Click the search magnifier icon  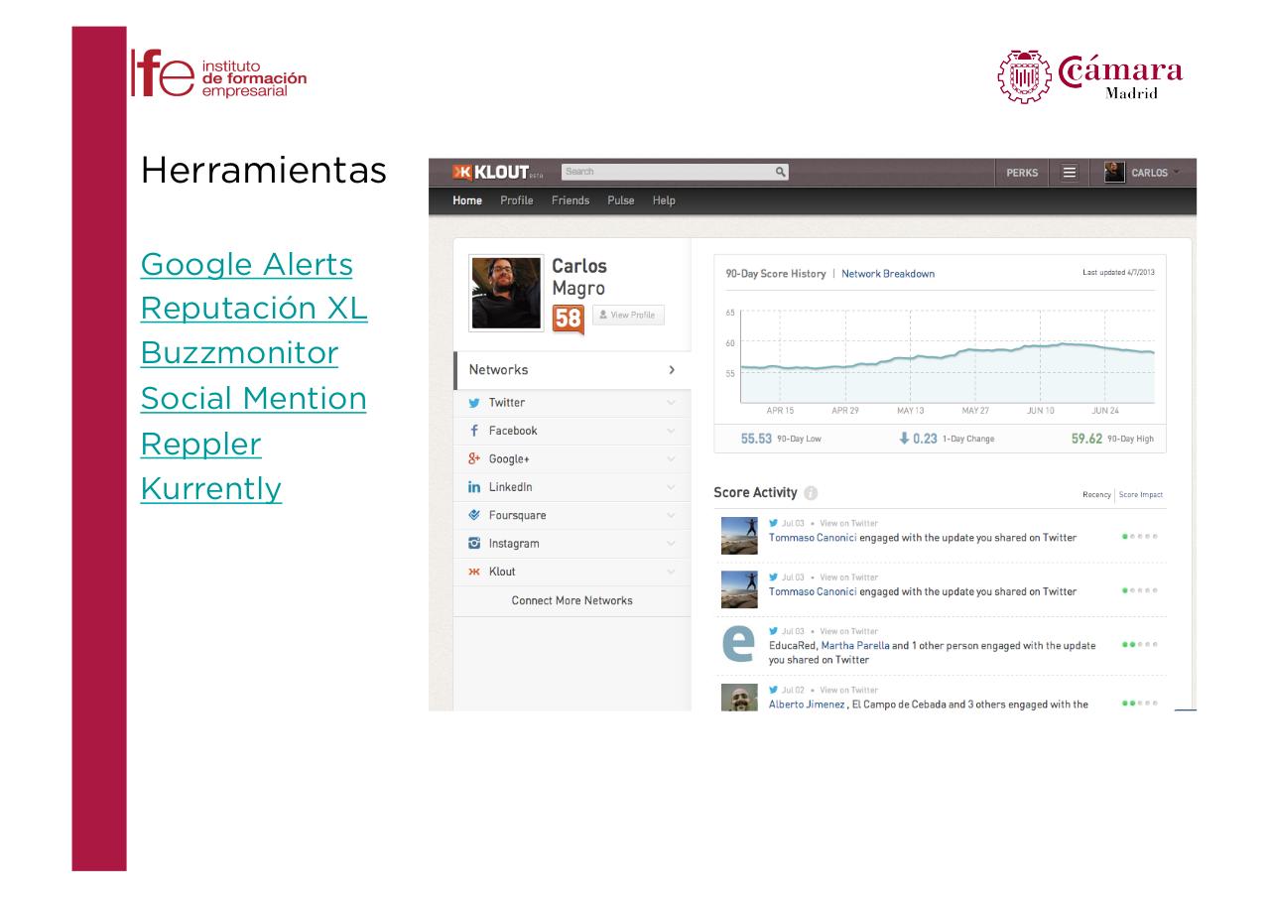(x=781, y=172)
